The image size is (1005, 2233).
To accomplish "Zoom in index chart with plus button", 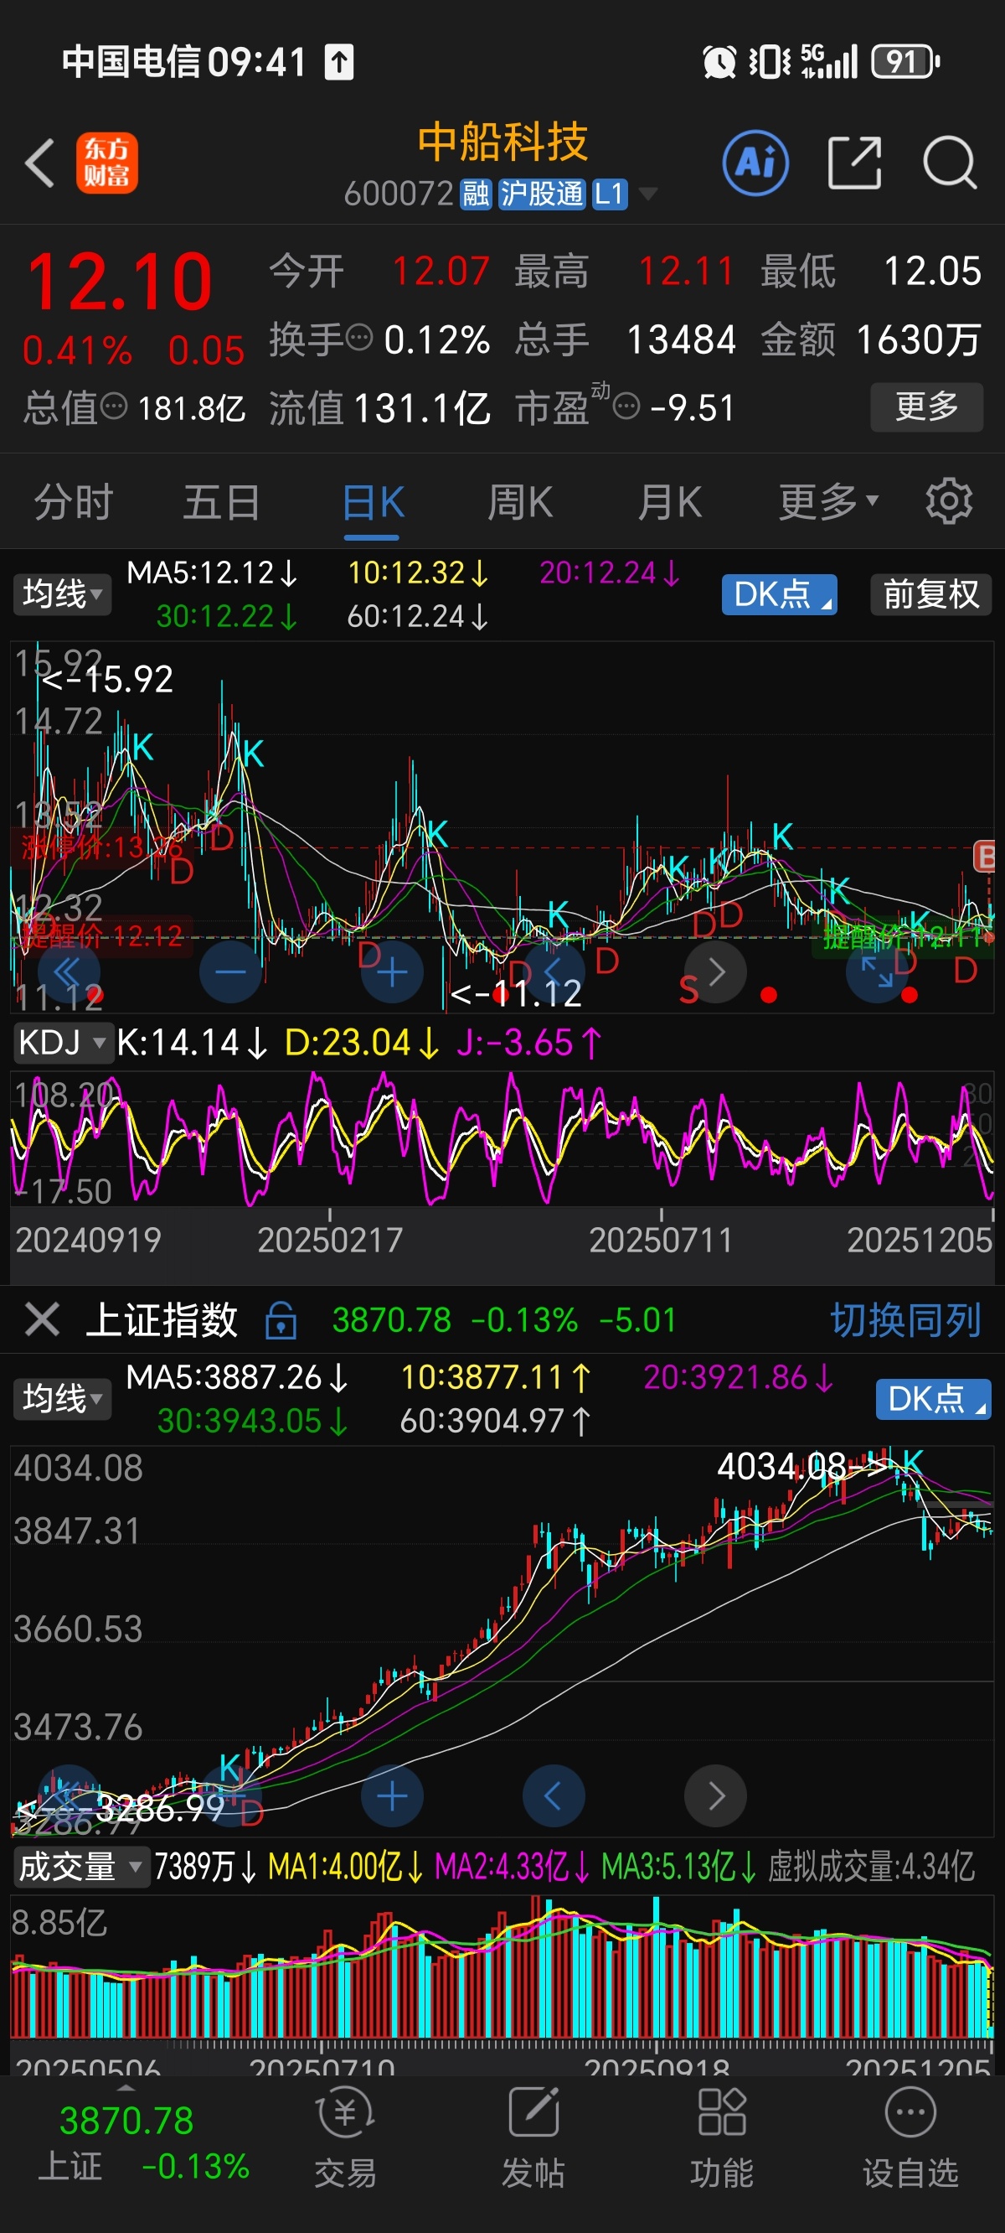I will [x=392, y=1796].
